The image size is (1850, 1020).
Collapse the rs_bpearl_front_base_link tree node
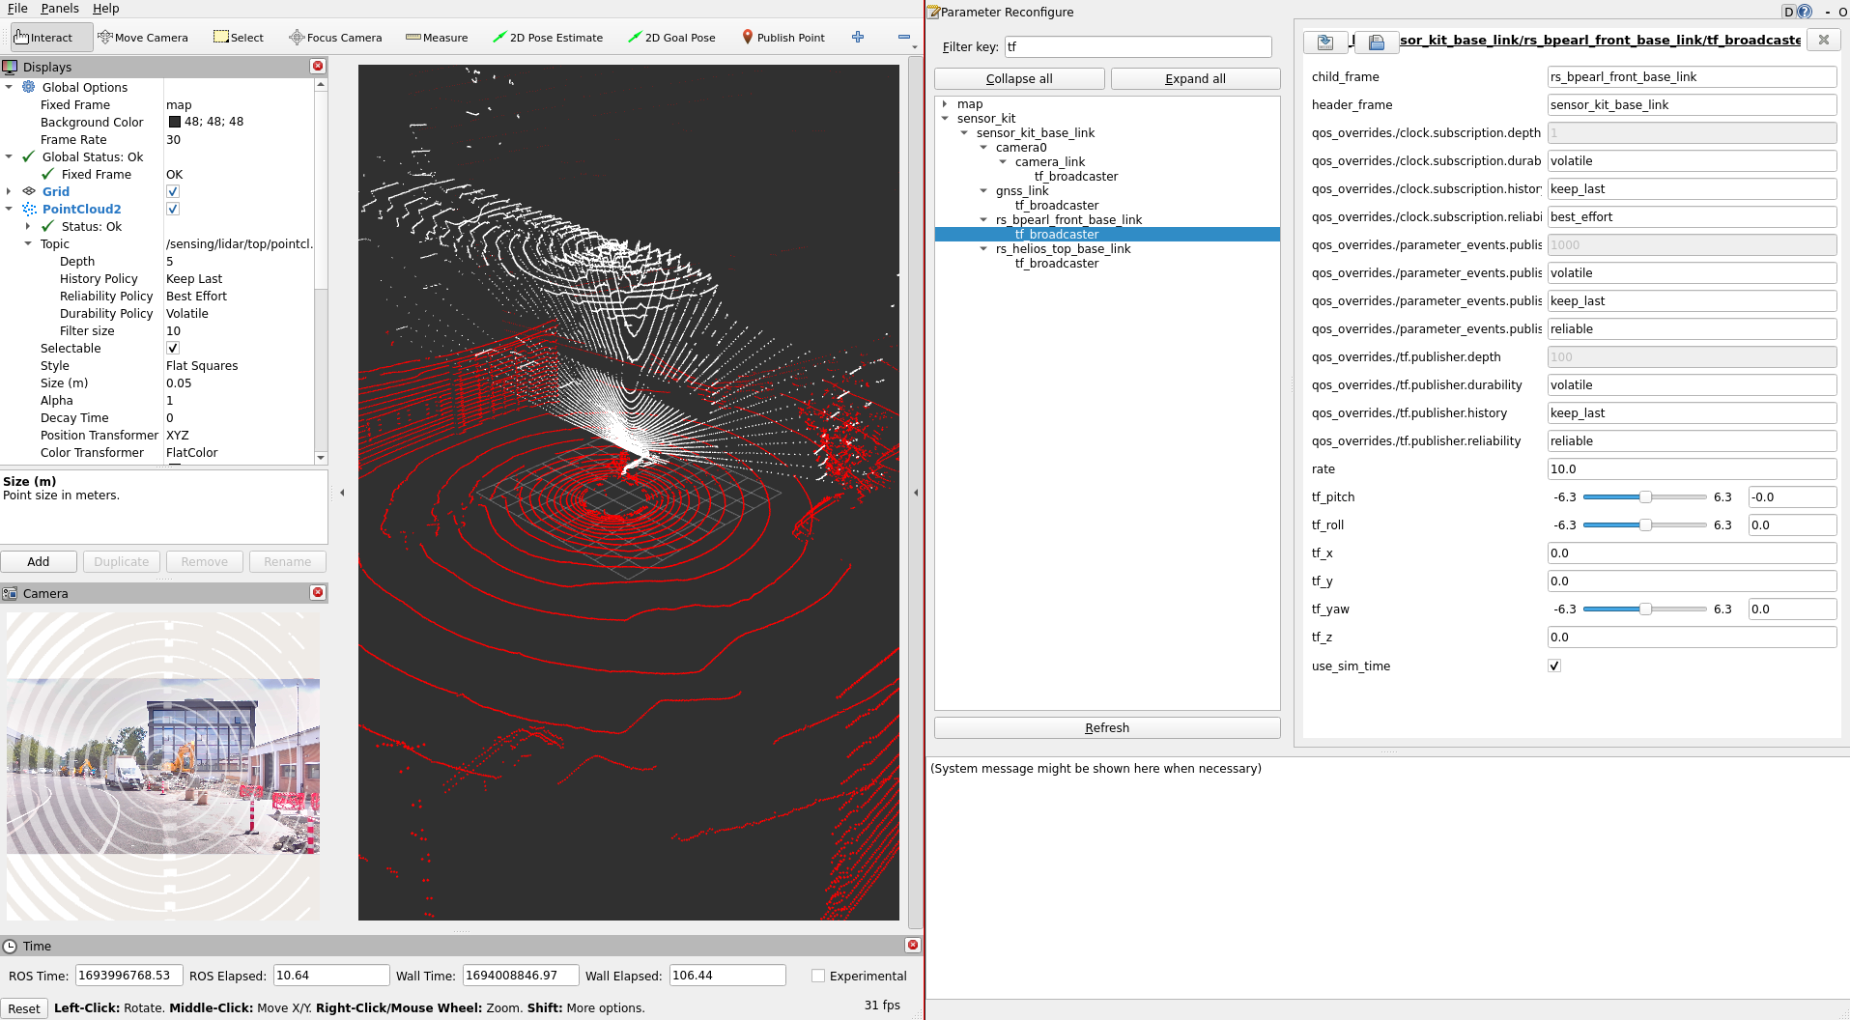tap(983, 219)
